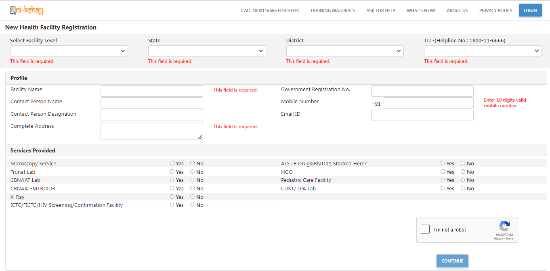Select Yes for Microscopy Service

coord(172,163)
